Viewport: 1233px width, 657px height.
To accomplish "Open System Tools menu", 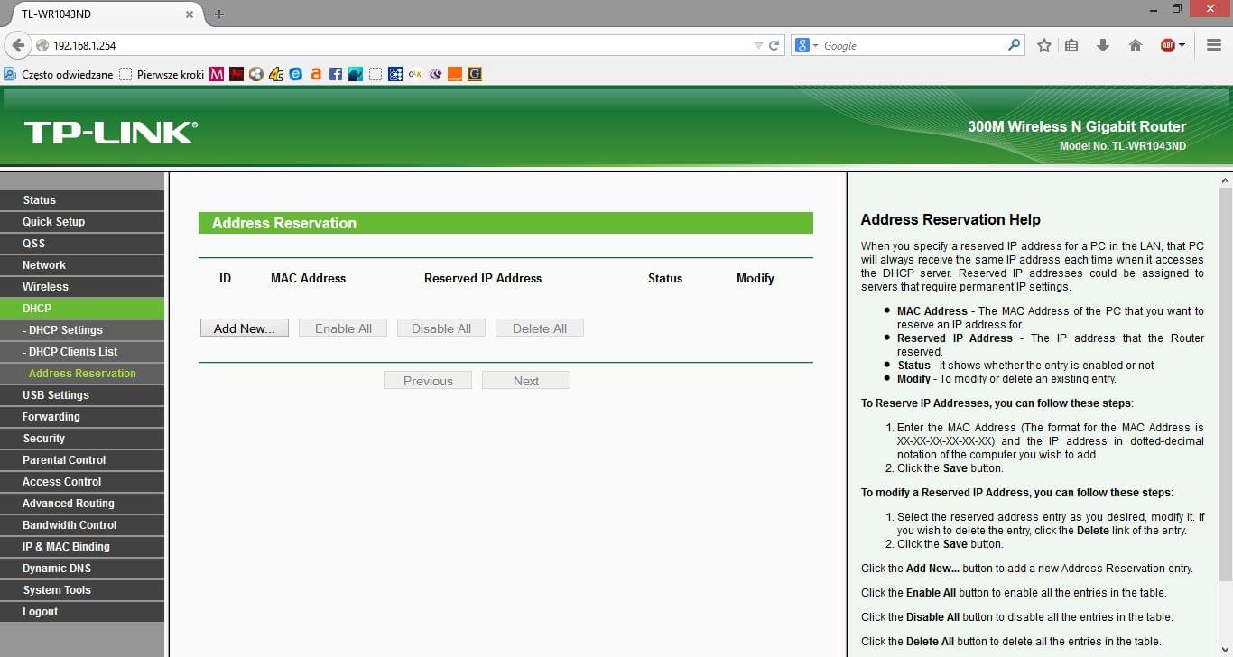I will pyautogui.click(x=82, y=590).
